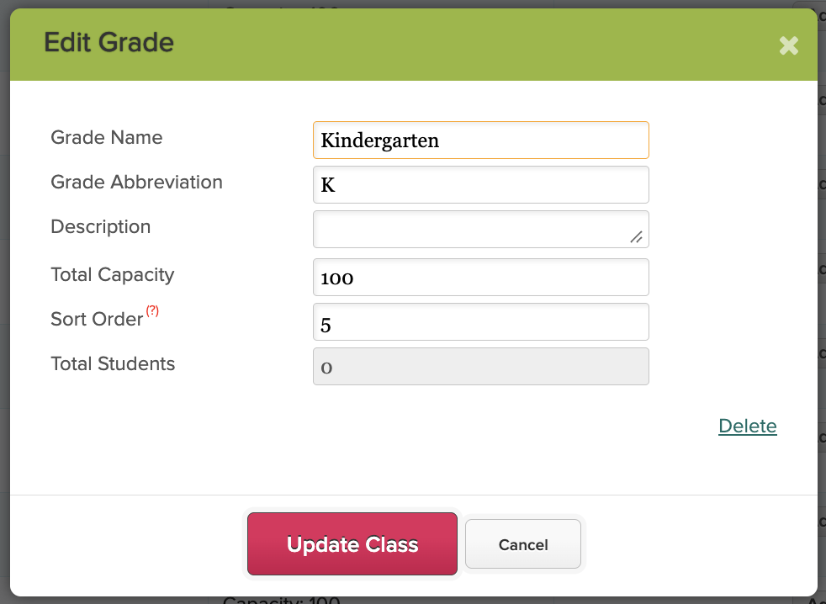Focus the Grade Name input field

click(x=481, y=140)
